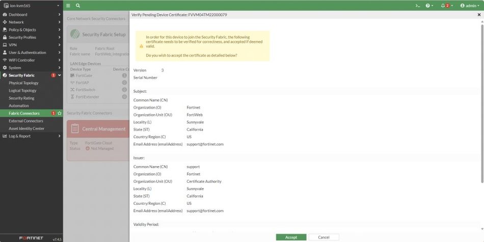Close the Verify Pending Device Certificate dialog
This screenshot has height=242, width=484.
point(479,15)
